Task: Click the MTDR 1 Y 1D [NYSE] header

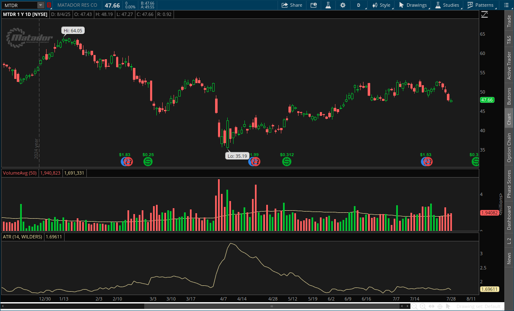Action: coord(26,14)
